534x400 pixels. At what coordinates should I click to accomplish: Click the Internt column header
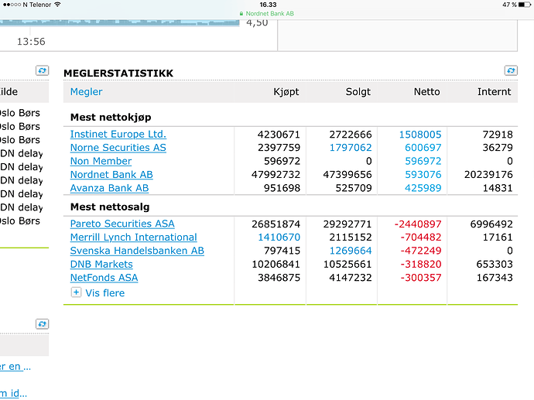(x=495, y=91)
